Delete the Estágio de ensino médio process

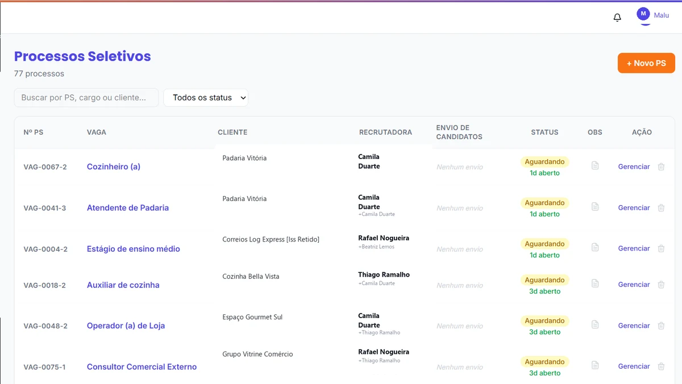(661, 248)
